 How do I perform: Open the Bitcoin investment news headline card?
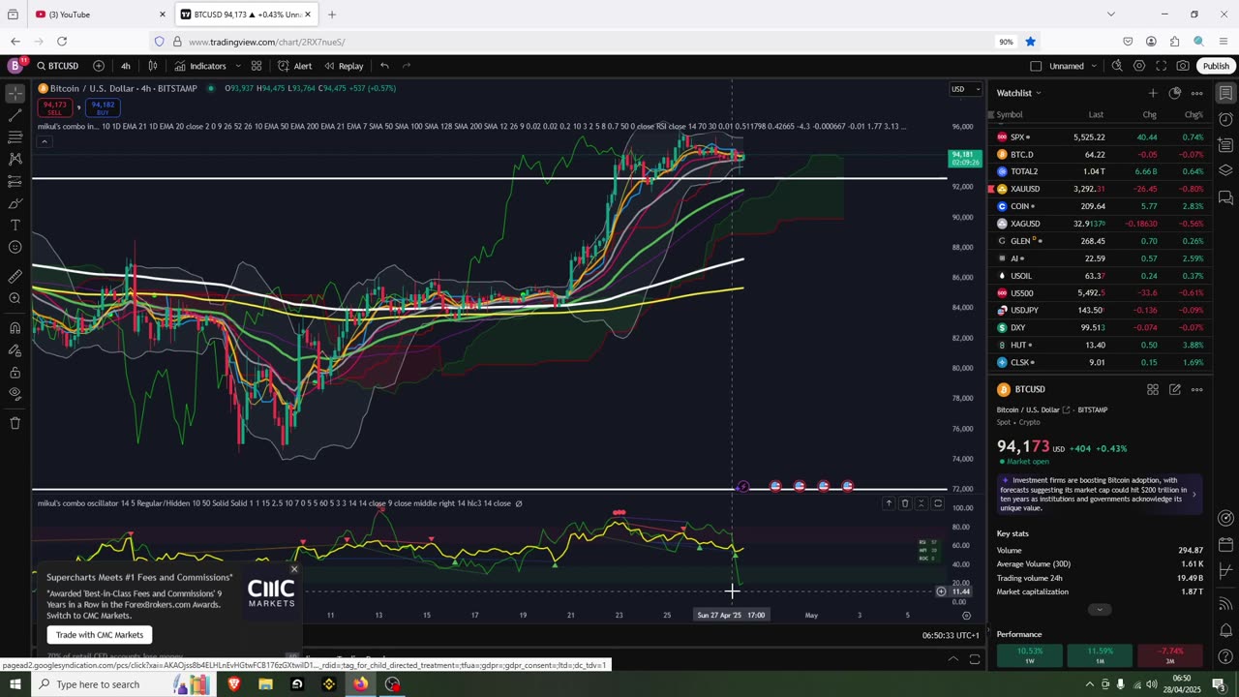coord(1100,494)
